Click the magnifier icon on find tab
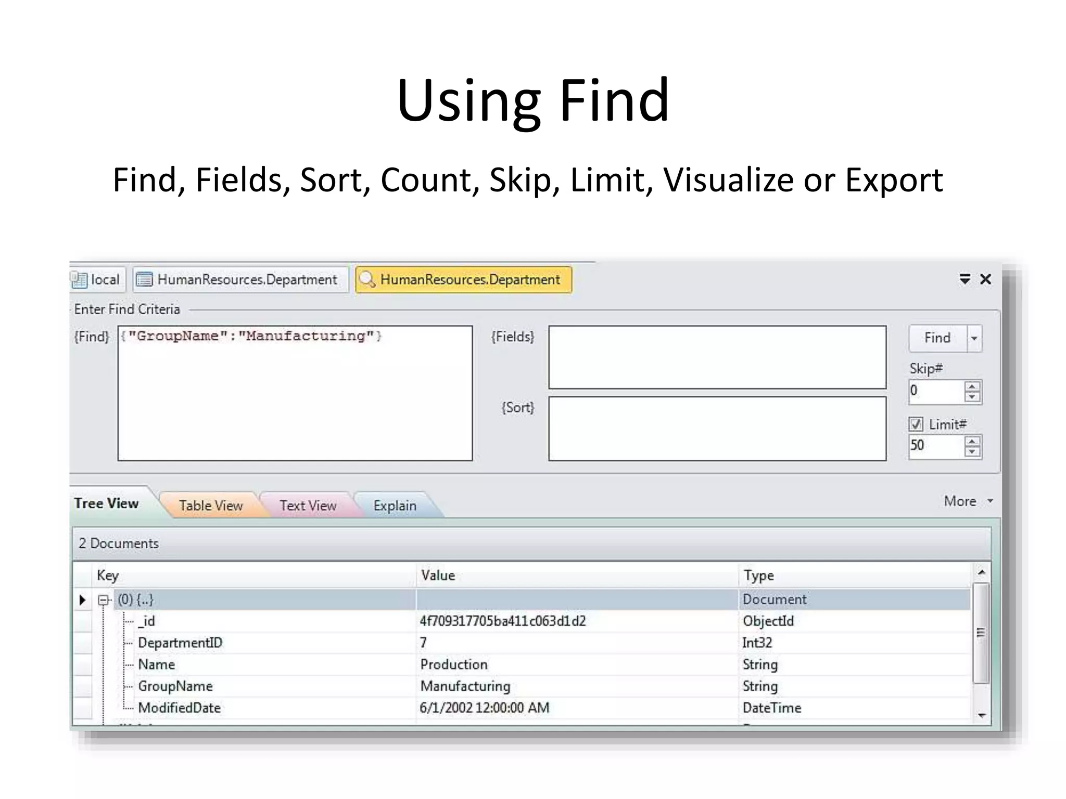Screen dimensions: 1066x799 coord(367,280)
